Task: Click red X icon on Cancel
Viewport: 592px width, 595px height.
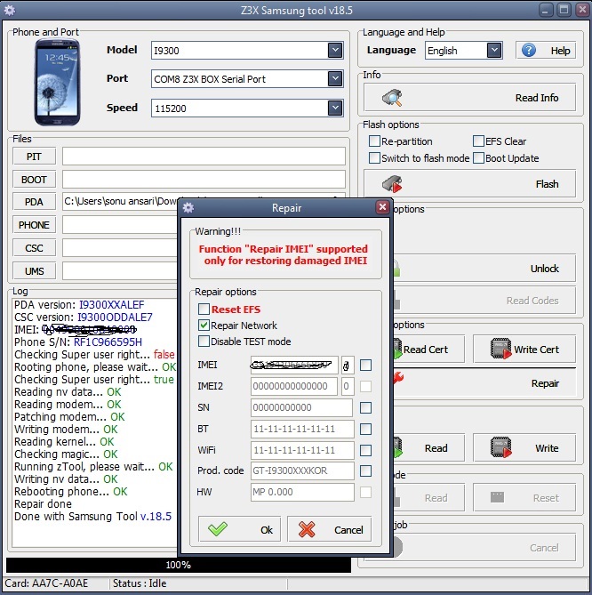Action: (307, 529)
